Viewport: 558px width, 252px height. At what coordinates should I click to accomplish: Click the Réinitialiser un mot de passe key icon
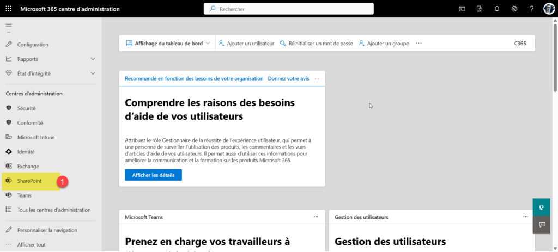tap(283, 44)
